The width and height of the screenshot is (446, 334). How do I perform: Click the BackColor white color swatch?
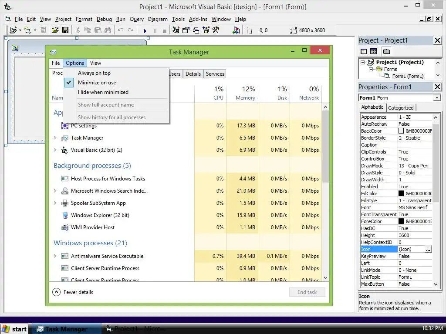click(401, 131)
